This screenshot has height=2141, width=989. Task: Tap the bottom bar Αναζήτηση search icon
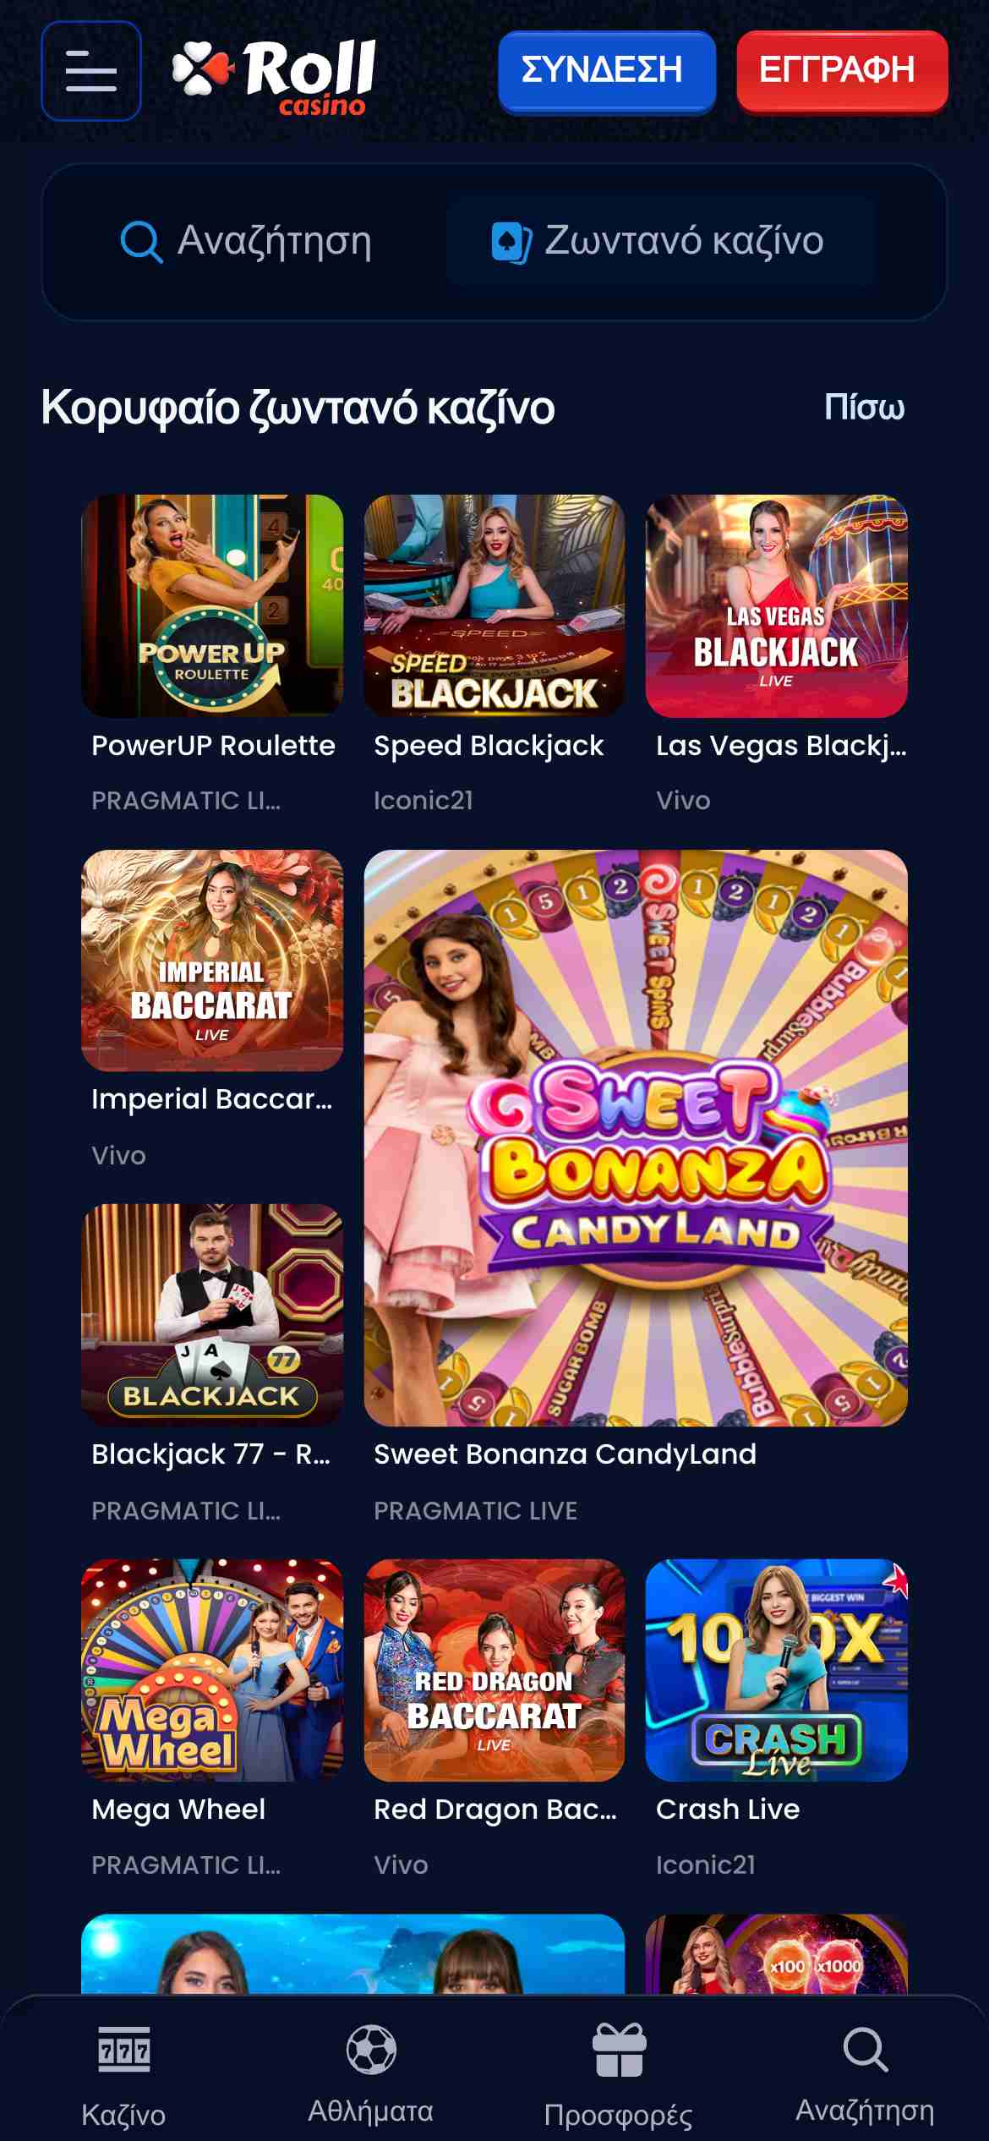coord(866,2050)
